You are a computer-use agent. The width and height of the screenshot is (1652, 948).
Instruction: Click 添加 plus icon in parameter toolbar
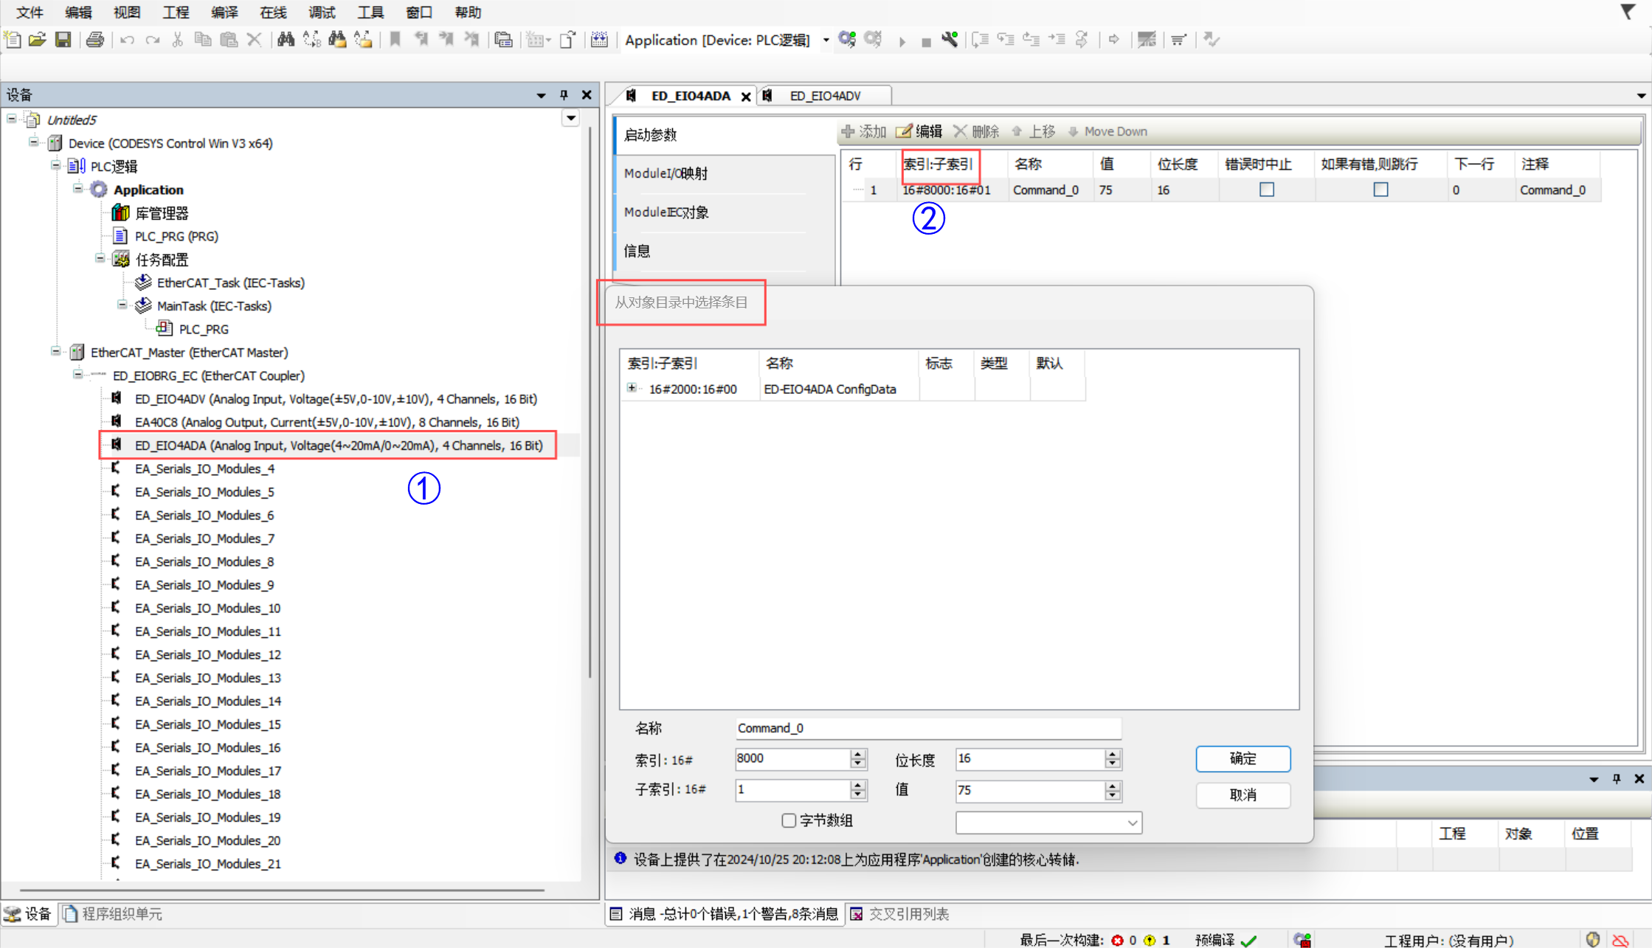[849, 131]
